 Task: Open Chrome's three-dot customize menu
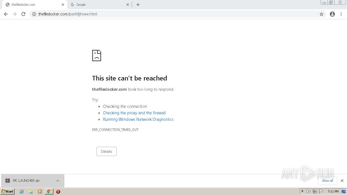[341, 14]
